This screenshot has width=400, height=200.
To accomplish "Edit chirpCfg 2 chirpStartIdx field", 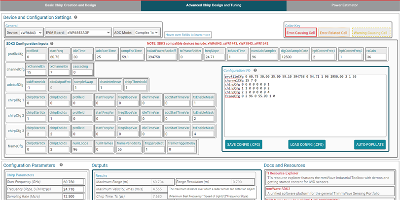I will (36, 118).
